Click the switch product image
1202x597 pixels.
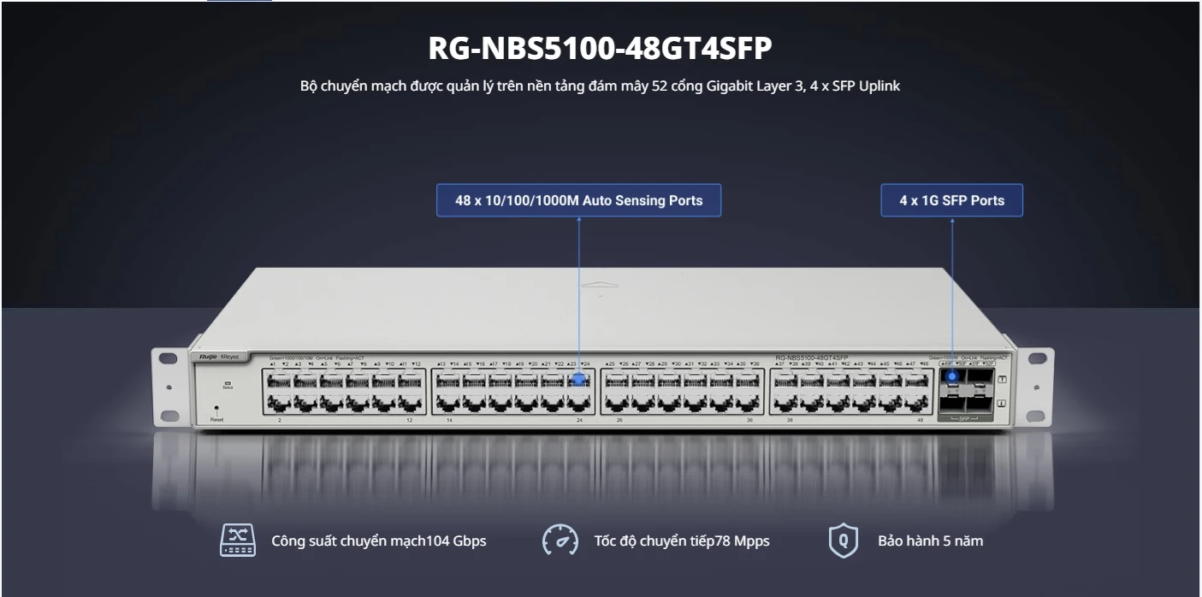point(601,351)
